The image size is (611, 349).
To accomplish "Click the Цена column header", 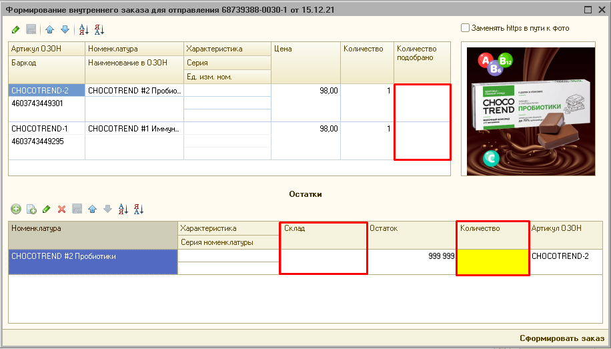I will pyautogui.click(x=305, y=62).
